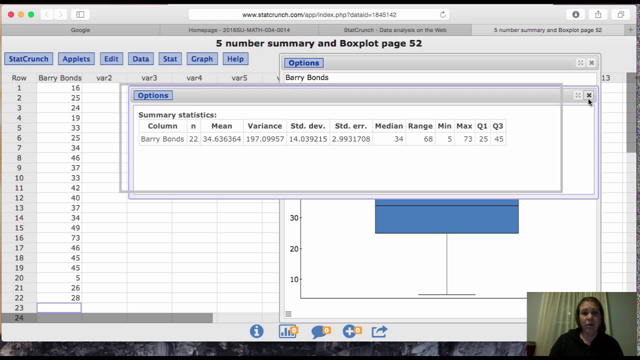Show all Safari tabs overview
Screen dimensions: 640x360
tap(620, 14)
